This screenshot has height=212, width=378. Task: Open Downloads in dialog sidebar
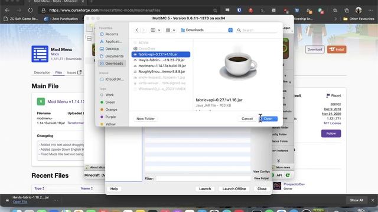(112, 64)
